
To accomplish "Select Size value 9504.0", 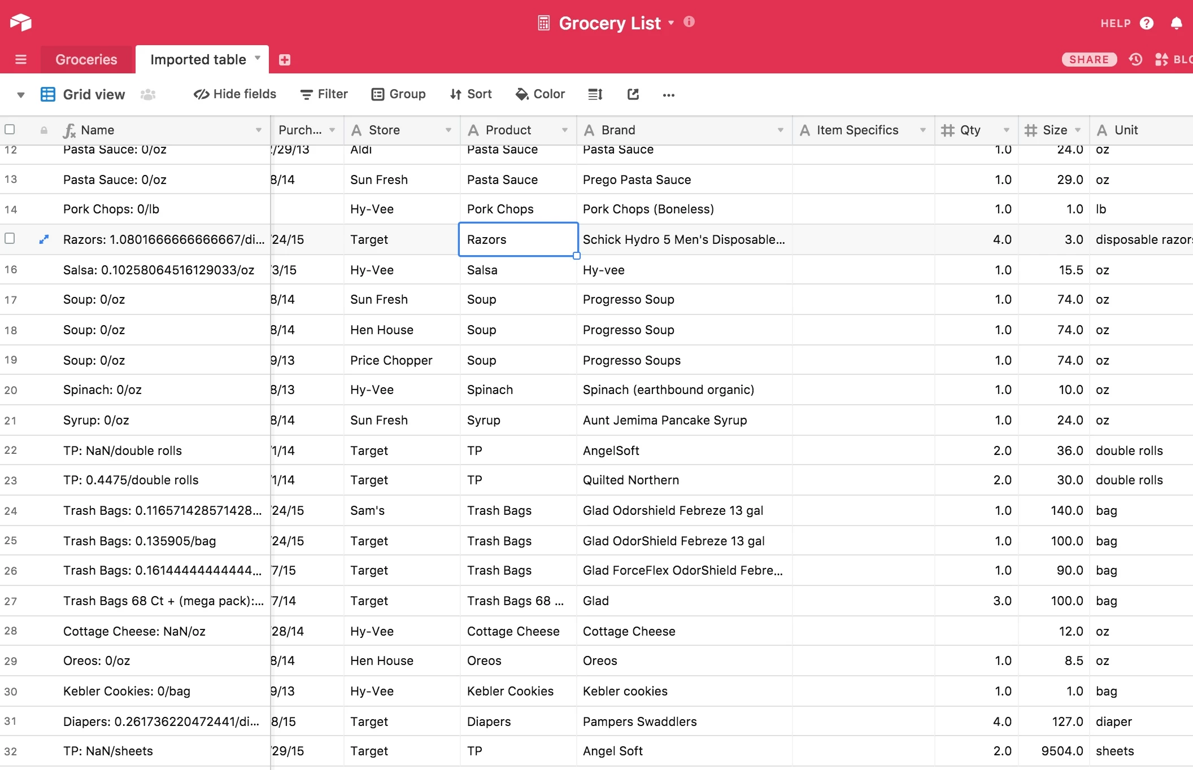I will 1054,751.
